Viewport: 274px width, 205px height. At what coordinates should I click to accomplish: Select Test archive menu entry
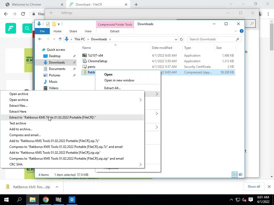(72, 123)
